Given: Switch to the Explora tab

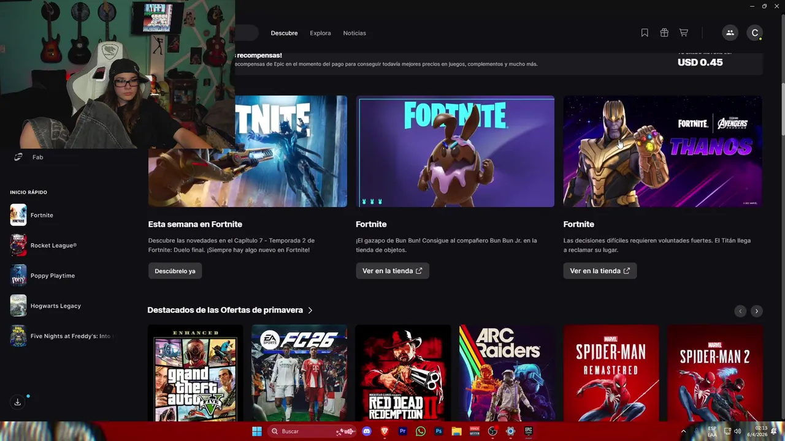Looking at the screenshot, I should point(320,33).
